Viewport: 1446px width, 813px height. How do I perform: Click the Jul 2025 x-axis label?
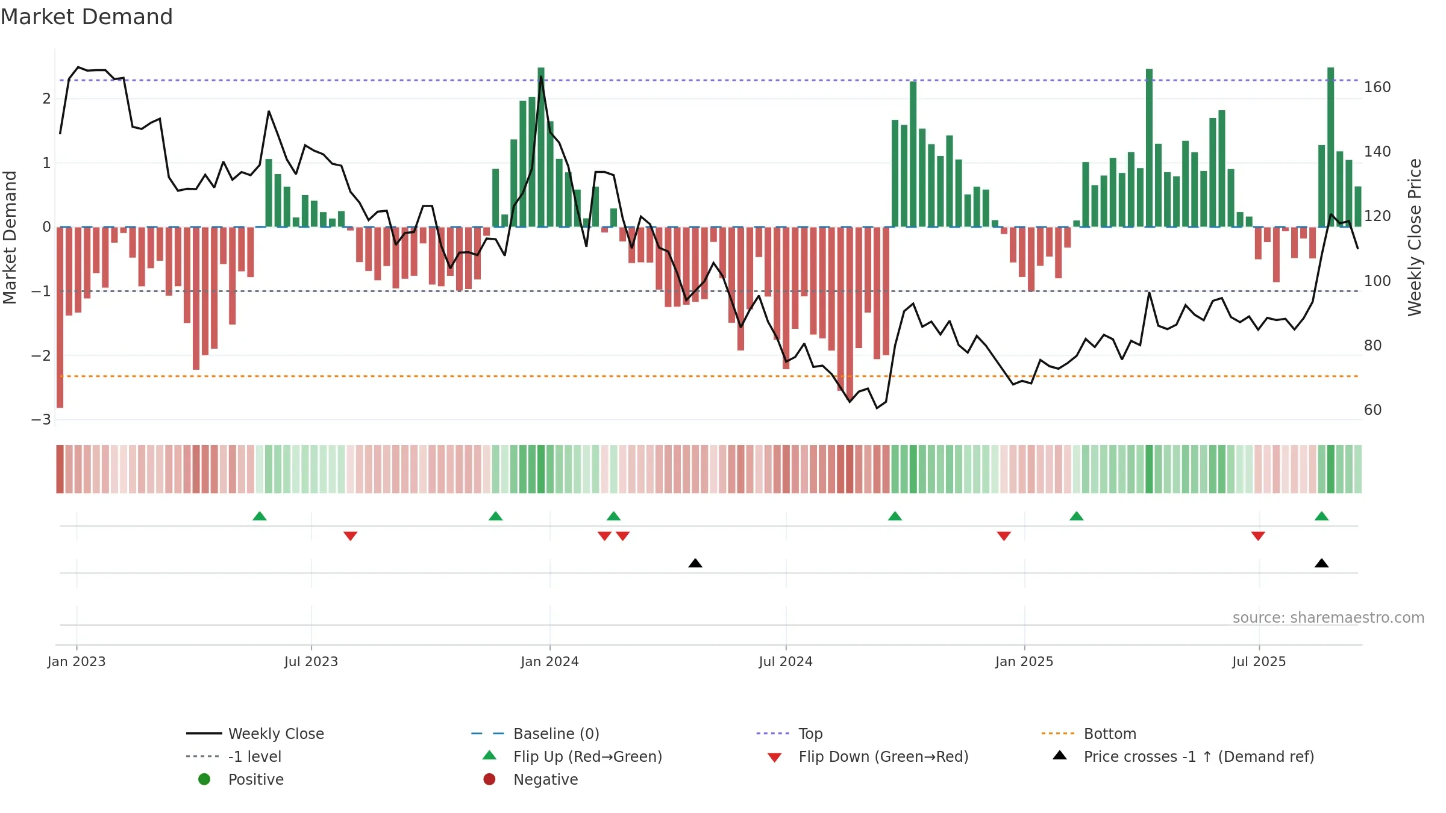1259,661
